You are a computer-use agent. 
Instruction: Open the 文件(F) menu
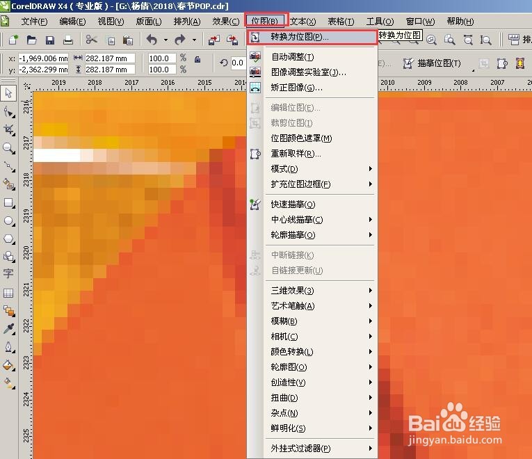click(x=34, y=22)
